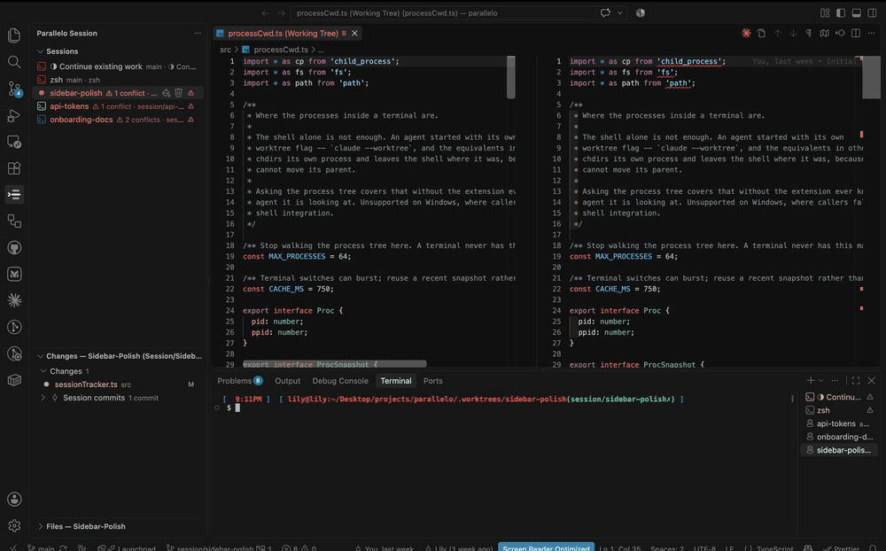
Task: Switch to the Output tab
Action: pyautogui.click(x=288, y=381)
